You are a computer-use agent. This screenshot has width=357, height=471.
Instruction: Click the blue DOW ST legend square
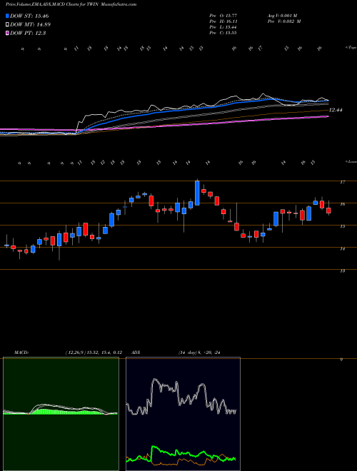(x=8, y=16)
